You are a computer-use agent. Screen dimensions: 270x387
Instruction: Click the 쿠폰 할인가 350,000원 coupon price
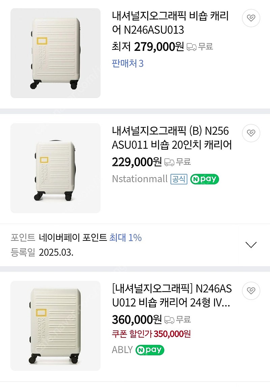coord(151,334)
